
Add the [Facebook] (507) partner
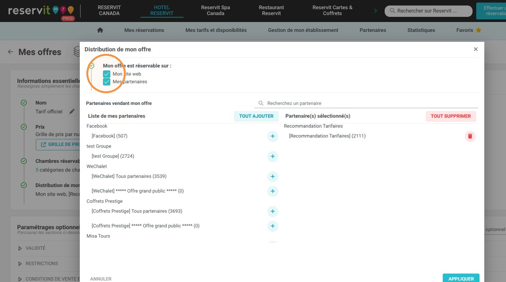[x=272, y=136]
